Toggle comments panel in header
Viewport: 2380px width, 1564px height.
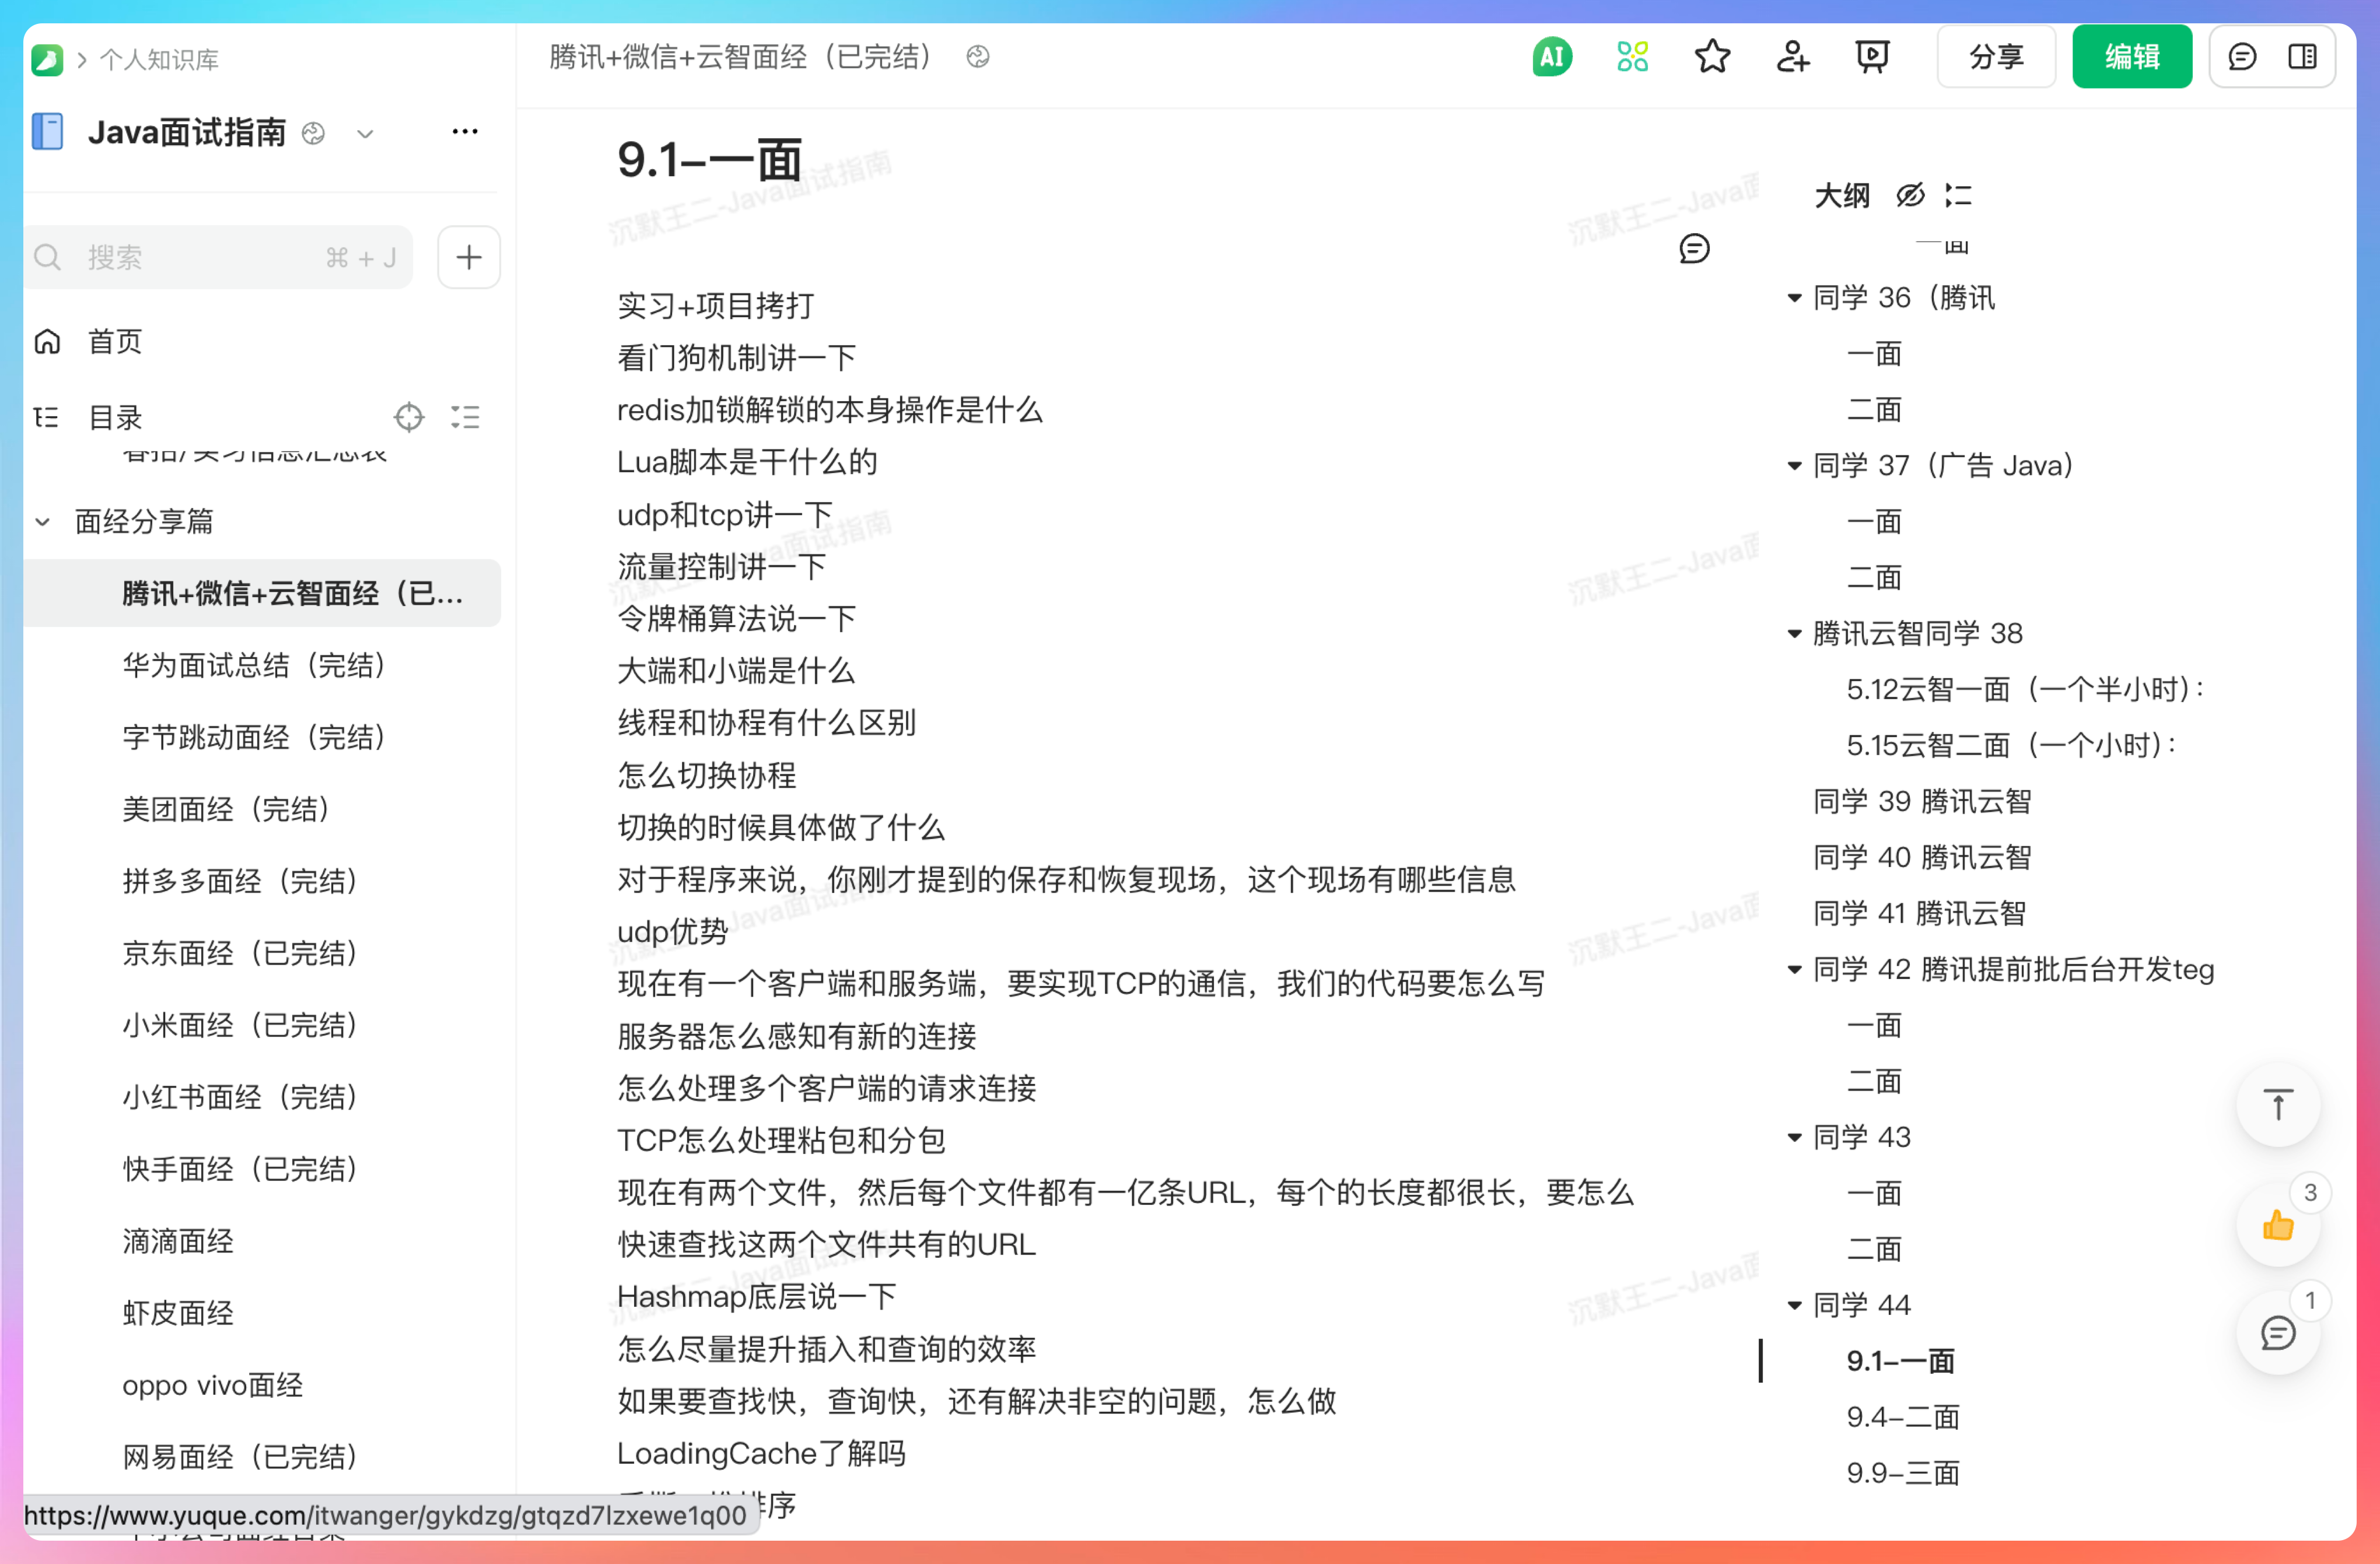(x=2242, y=57)
